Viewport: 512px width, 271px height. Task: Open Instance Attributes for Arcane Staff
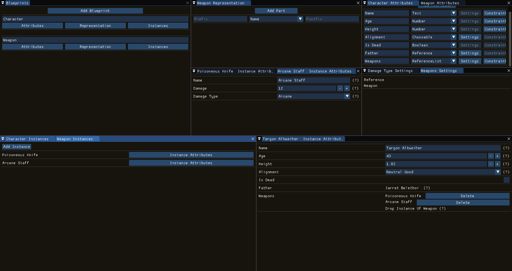(x=191, y=163)
